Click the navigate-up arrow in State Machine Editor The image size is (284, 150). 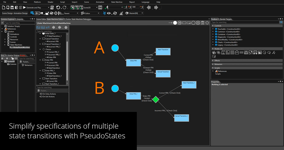pos(65,27)
